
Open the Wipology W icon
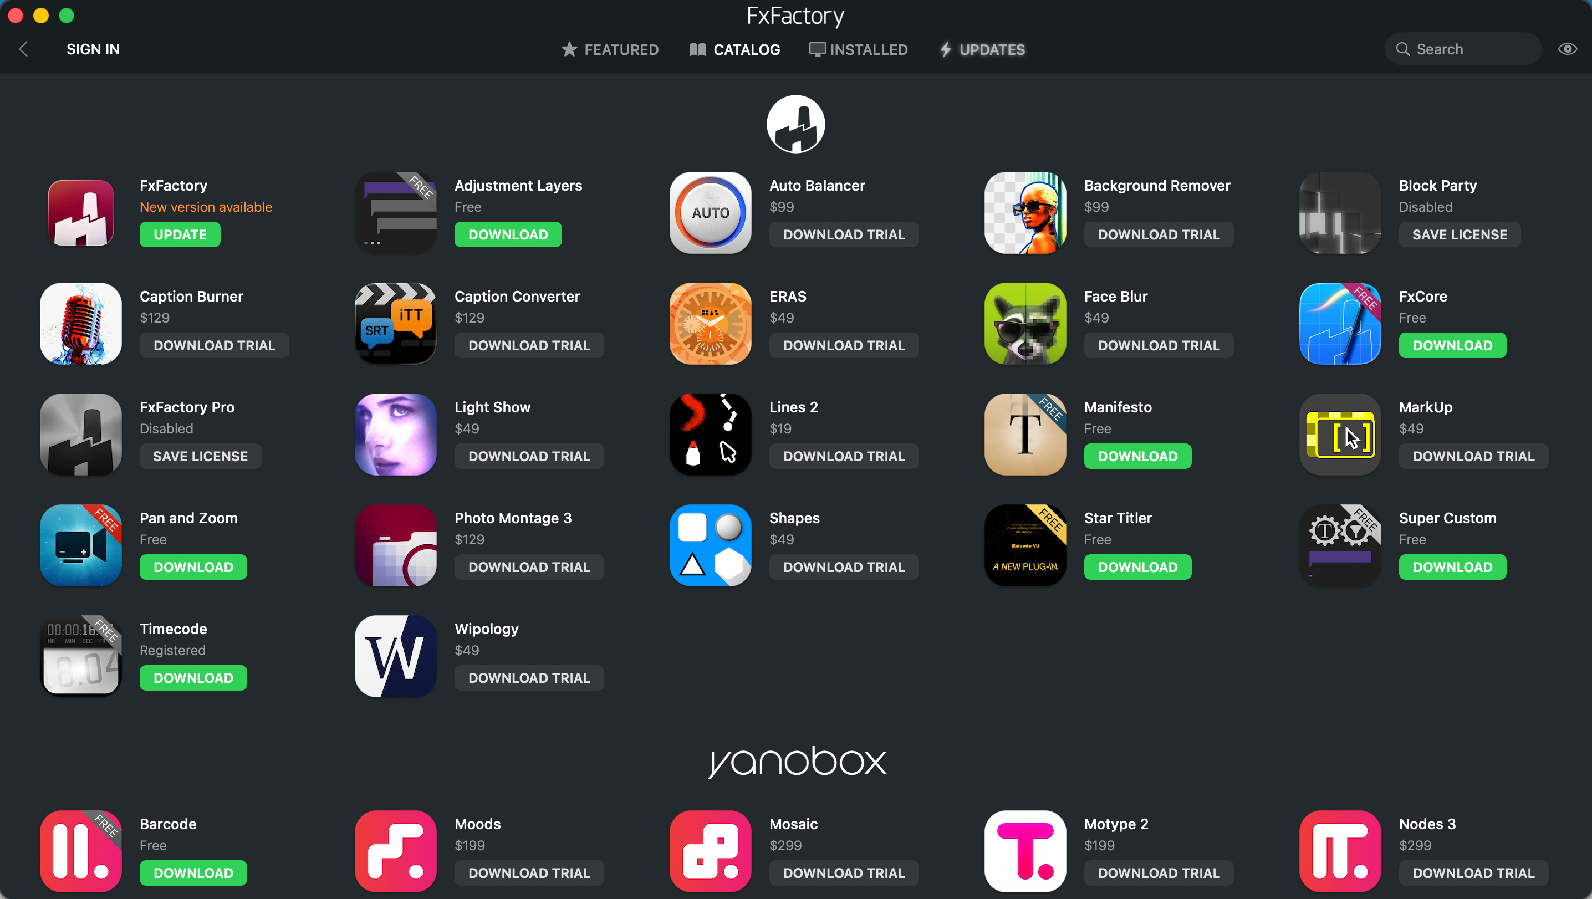396,656
